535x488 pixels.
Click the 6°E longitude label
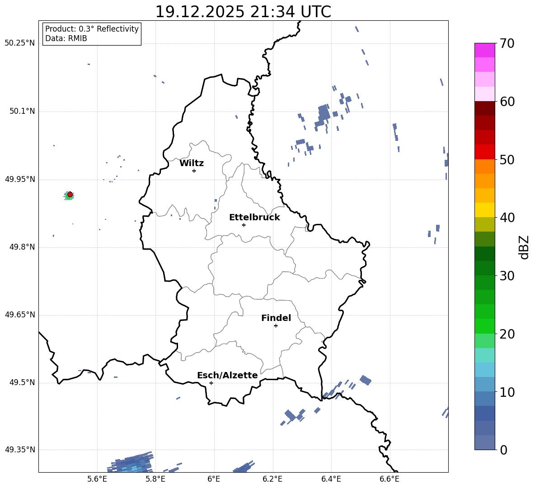point(214,479)
